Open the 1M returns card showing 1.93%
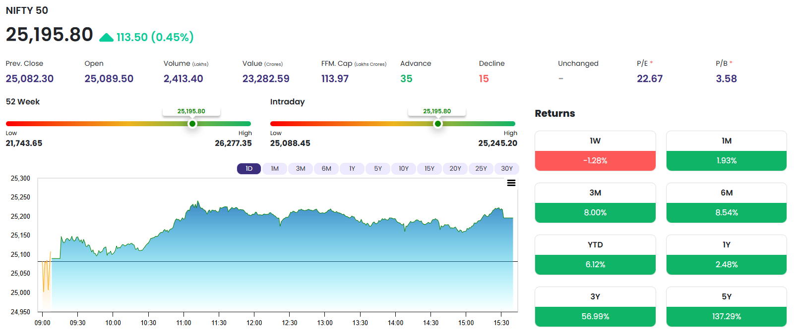796x336 pixels. click(x=727, y=151)
